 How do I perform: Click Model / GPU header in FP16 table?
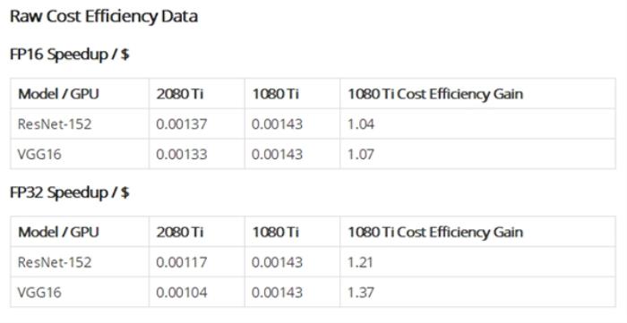58,94
